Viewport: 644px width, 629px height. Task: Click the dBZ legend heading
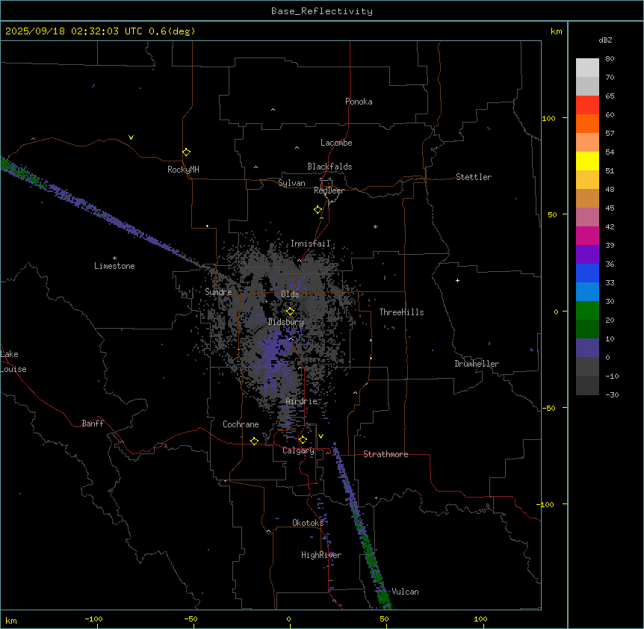click(606, 40)
